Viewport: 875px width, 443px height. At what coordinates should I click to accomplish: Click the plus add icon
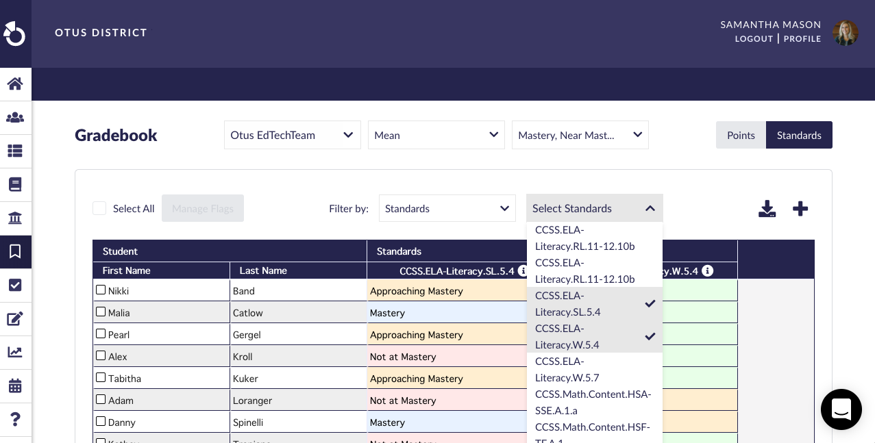coord(800,209)
